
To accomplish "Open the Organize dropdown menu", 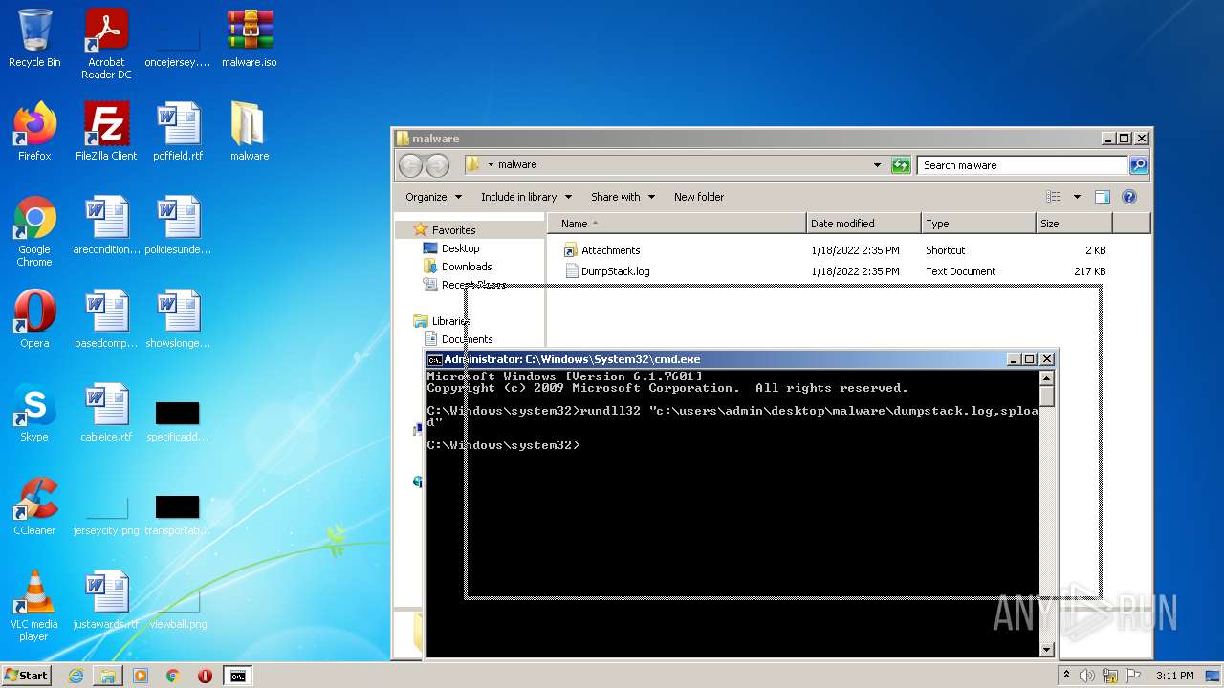I will [433, 197].
